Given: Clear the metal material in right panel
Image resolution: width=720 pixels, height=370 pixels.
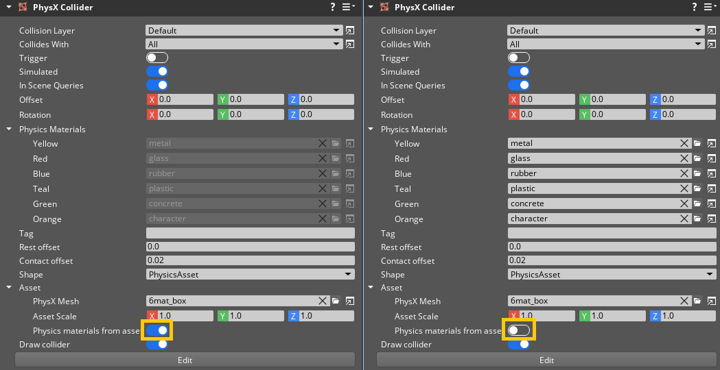Looking at the screenshot, I should tap(684, 143).
